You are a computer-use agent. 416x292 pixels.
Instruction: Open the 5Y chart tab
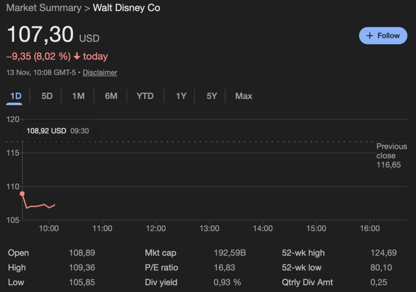[x=212, y=96]
